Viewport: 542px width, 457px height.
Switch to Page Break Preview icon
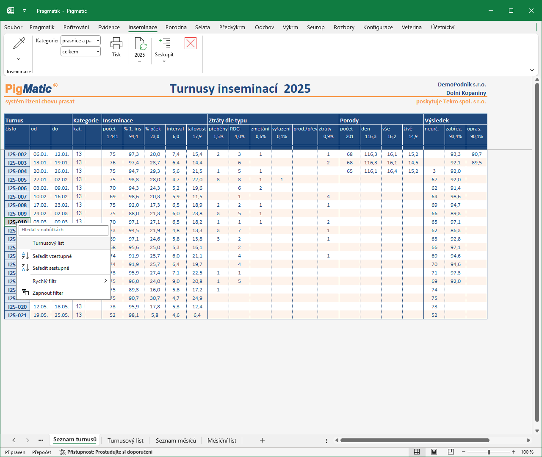(451, 452)
